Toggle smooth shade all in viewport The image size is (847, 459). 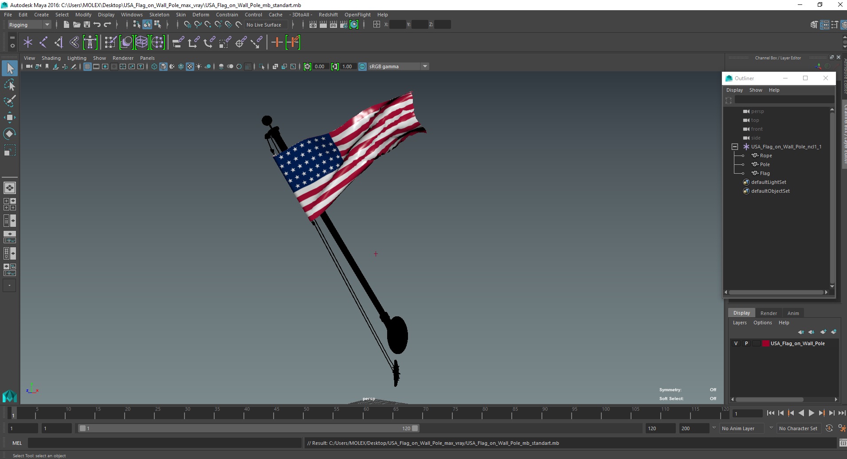pyautogui.click(x=163, y=66)
